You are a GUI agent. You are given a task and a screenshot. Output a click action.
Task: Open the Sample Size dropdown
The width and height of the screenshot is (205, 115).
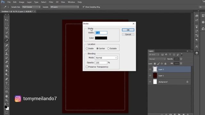click(x=31, y=7)
